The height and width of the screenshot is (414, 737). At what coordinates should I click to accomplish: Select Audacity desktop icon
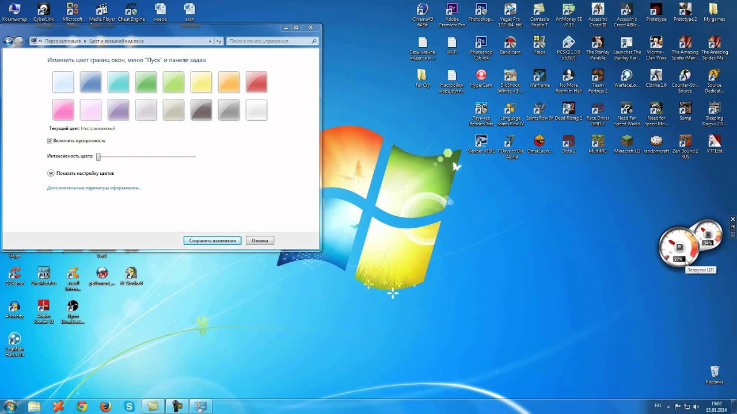(x=14, y=309)
